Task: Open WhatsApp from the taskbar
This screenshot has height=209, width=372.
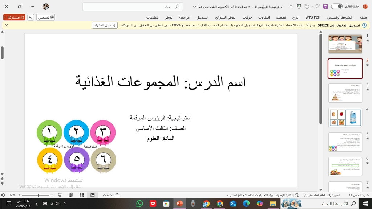Action: tap(140, 204)
